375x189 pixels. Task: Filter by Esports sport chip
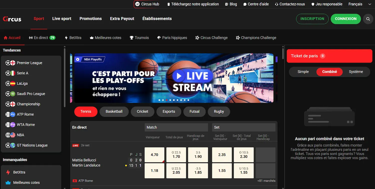pyautogui.click(x=169, y=112)
